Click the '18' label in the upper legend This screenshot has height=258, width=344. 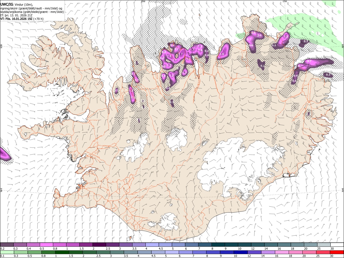pos(292,249)
